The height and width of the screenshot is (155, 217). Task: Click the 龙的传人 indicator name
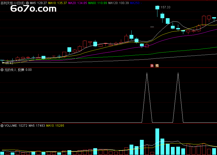click(x=10, y=70)
